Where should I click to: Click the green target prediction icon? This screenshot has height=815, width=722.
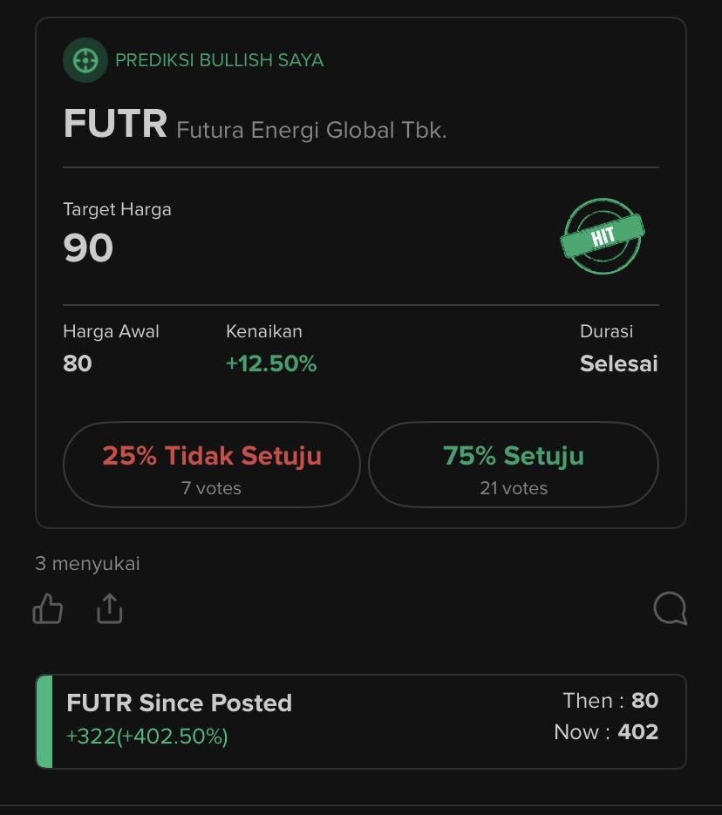(85, 60)
